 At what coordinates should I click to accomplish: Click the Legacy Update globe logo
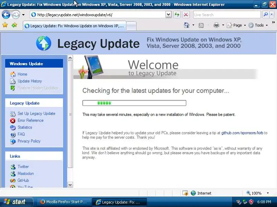(44, 43)
